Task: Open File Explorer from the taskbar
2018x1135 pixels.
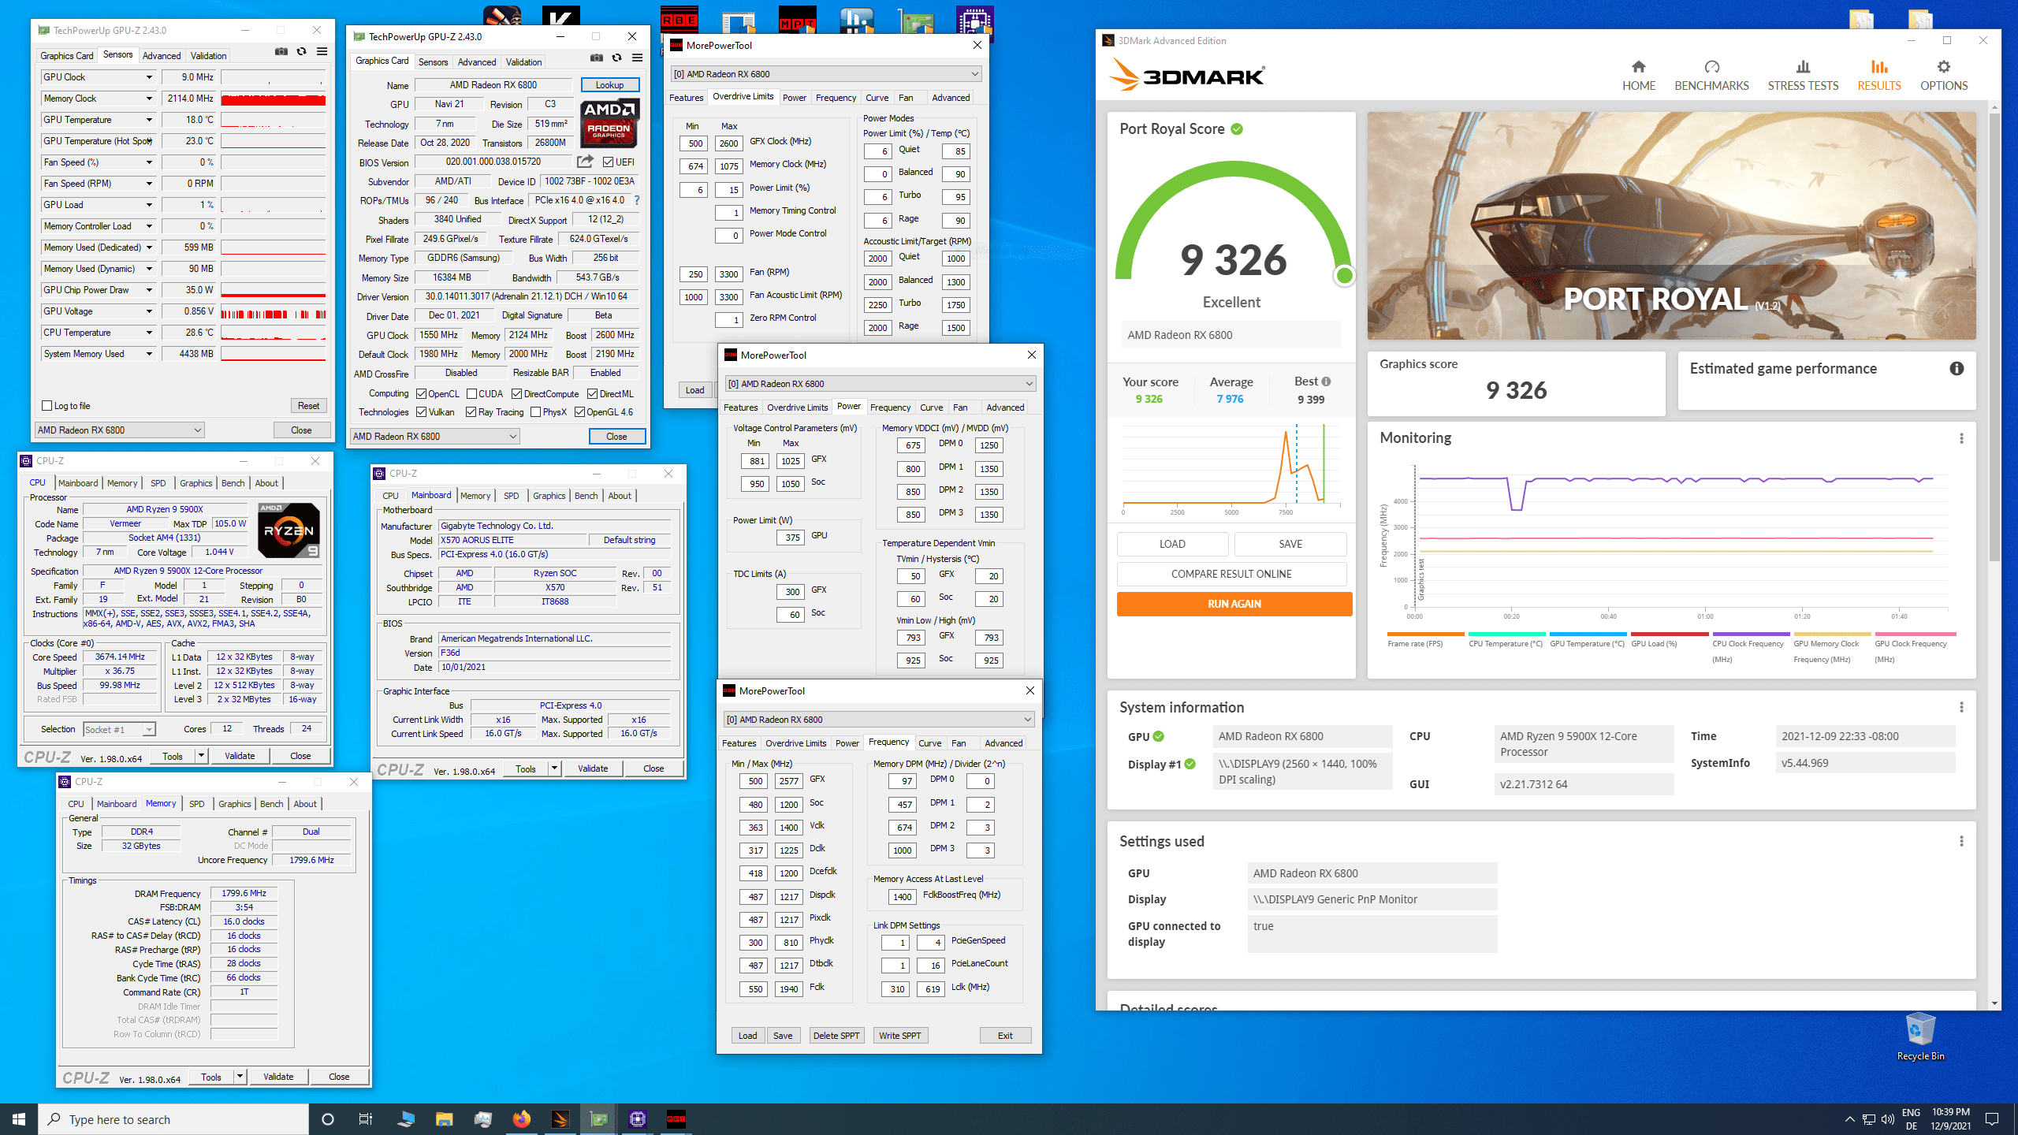Action: [x=444, y=1118]
